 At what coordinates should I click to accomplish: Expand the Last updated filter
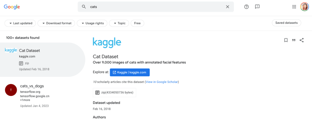[x=21, y=23]
